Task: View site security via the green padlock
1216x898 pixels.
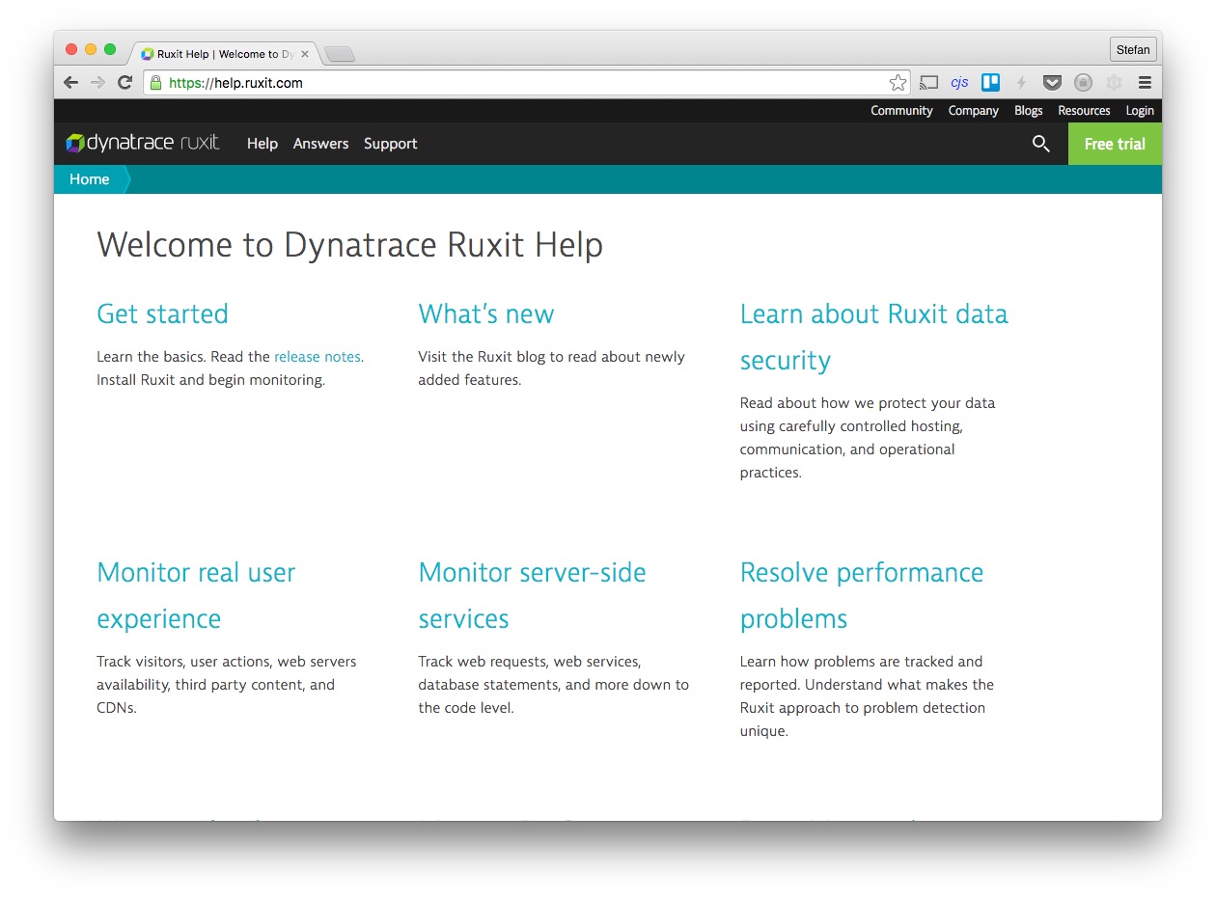Action: pos(155,83)
